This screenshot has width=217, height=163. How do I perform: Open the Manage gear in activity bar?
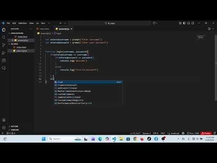pos(4,128)
